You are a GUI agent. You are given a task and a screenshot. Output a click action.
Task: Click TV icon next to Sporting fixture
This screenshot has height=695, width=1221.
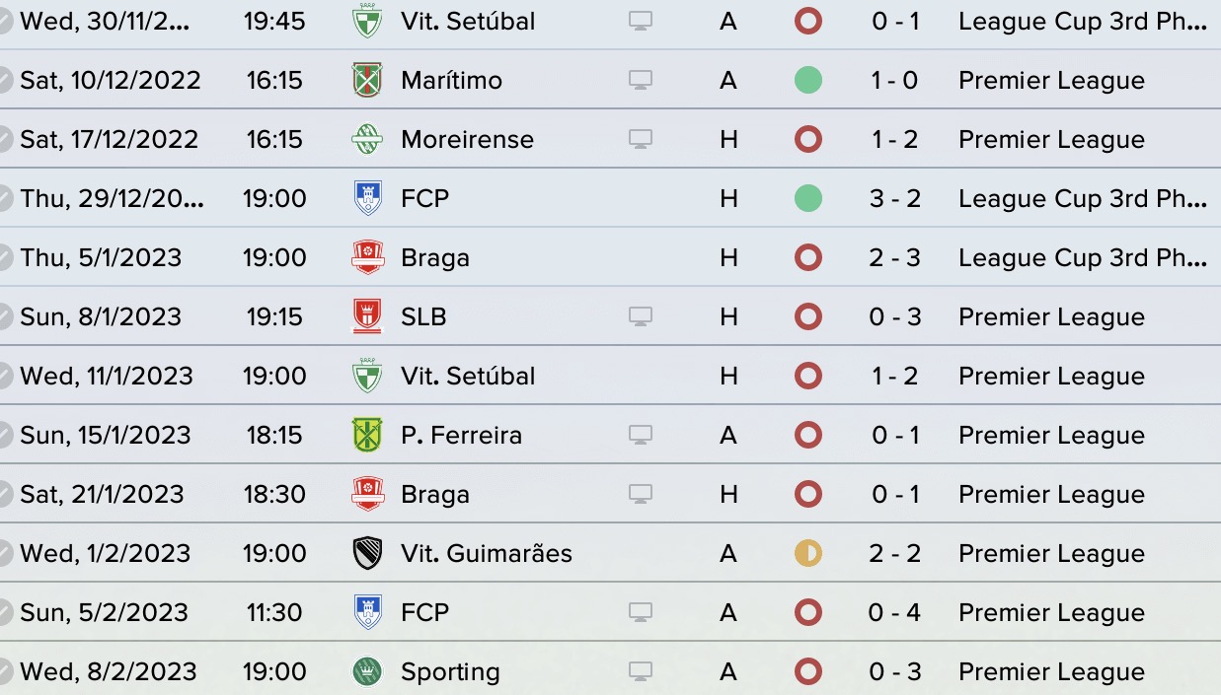tap(641, 671)
